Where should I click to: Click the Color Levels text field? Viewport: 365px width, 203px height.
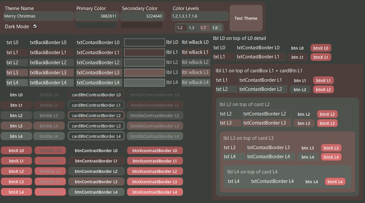pos(200,16)
